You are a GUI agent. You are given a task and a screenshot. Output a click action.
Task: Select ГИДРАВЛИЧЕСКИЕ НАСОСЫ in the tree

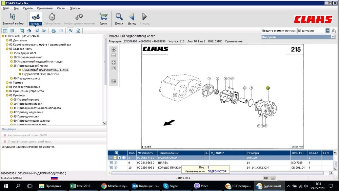tap(40, 74)
